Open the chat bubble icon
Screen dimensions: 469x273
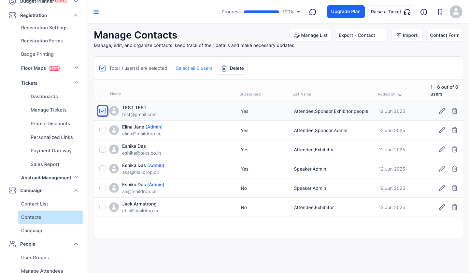click(313, 12)
